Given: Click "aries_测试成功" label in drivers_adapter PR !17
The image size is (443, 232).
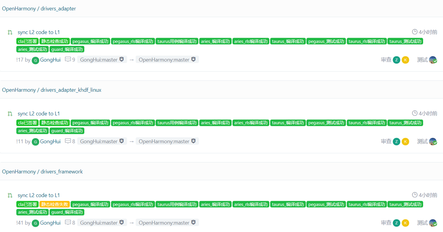Looking at the screenshot, I should pos(33,49).
